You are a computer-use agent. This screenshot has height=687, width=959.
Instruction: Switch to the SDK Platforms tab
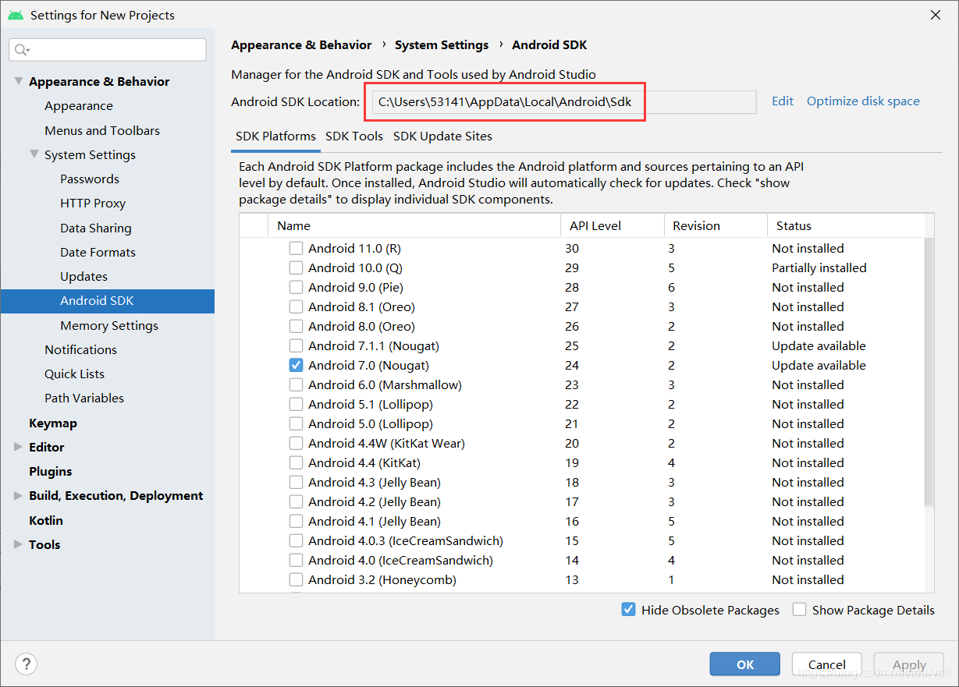[x=275, y=136]
